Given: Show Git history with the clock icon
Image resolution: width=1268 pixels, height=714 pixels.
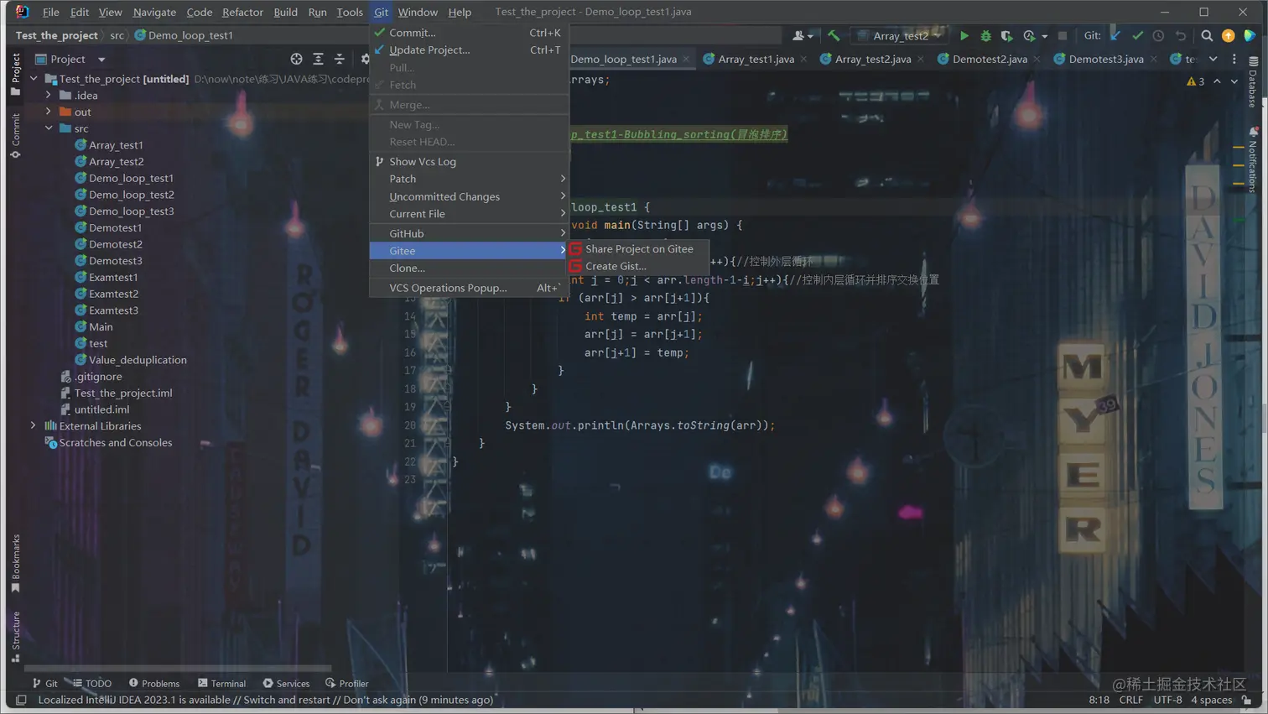Looking at the screenshot, I should [1158, 36].
